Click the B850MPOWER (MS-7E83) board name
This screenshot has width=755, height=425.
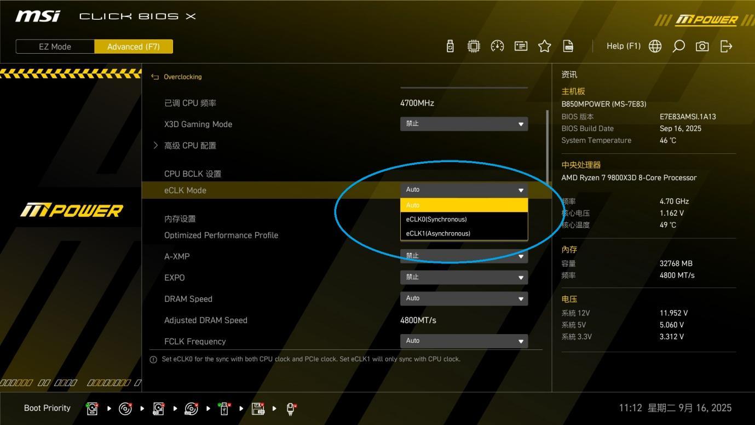pos(604,104)
